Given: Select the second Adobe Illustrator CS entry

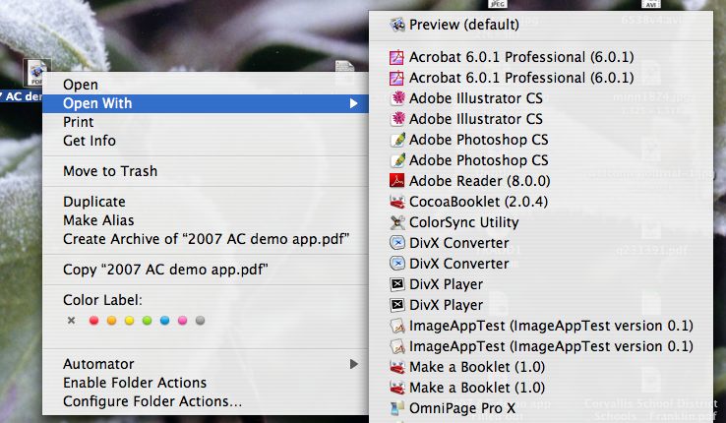Looking at the screenshot, I should (541, 119).
